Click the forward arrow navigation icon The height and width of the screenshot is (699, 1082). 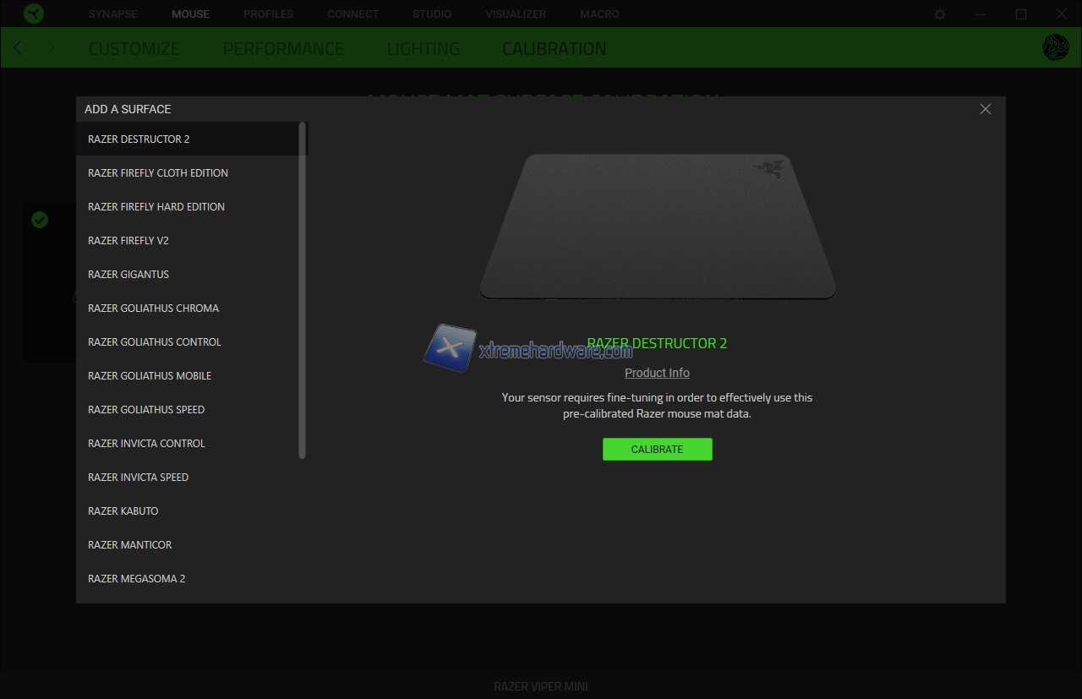click(50, 48)
